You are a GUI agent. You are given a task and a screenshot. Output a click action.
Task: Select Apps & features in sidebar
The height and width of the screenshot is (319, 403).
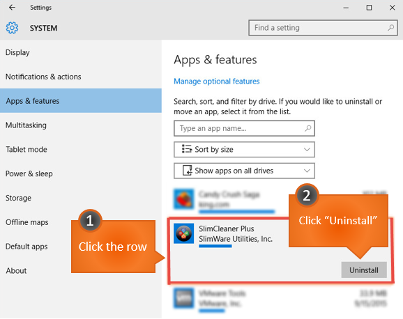tap(81, 101)
